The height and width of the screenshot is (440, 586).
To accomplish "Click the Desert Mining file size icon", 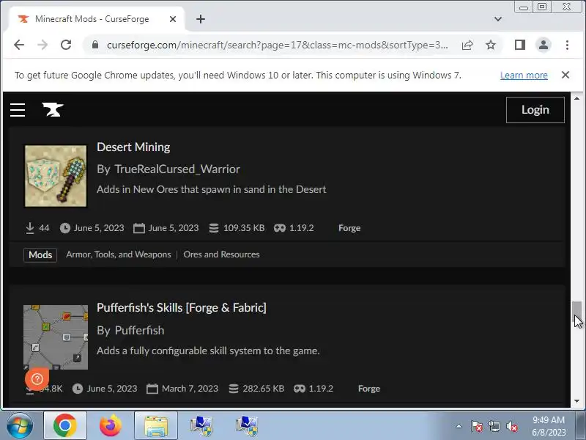I will point(214,228).
